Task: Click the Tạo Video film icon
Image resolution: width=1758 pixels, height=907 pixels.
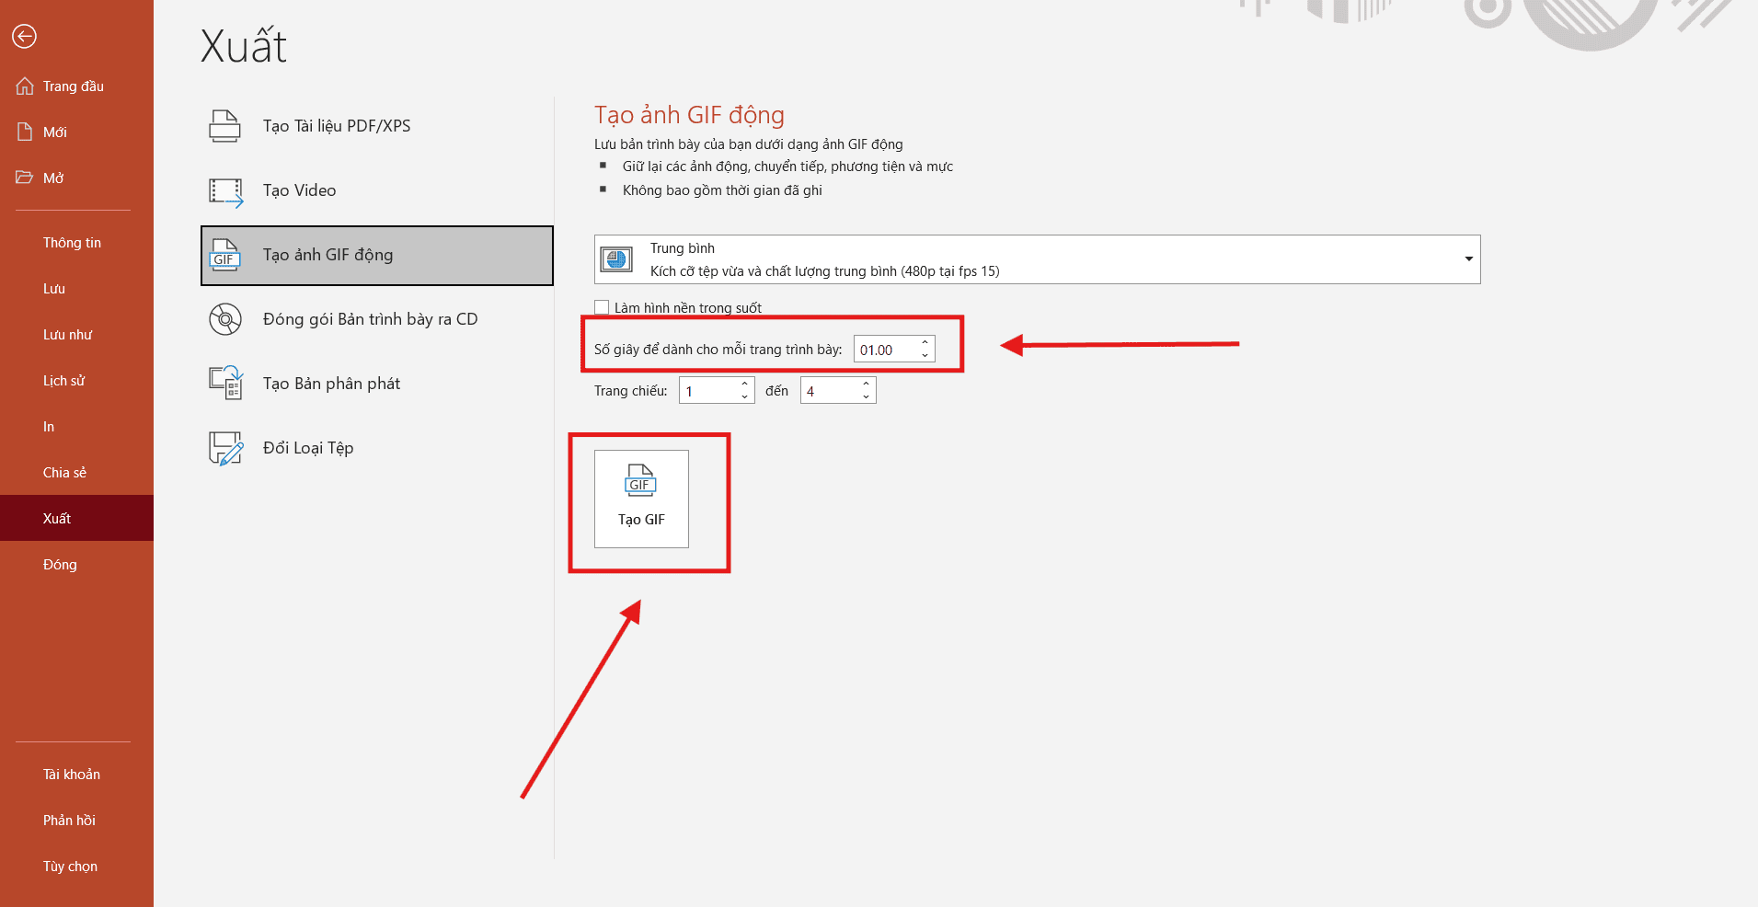Action: pyautogui.click(x=224, y=191)
